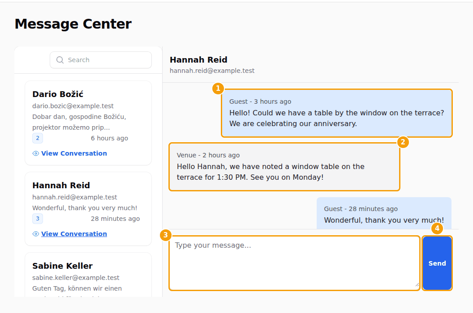Click preview 'Wonderful, thank you very much!' in list
The image size is (473, 313).
[x=85, y=208]
